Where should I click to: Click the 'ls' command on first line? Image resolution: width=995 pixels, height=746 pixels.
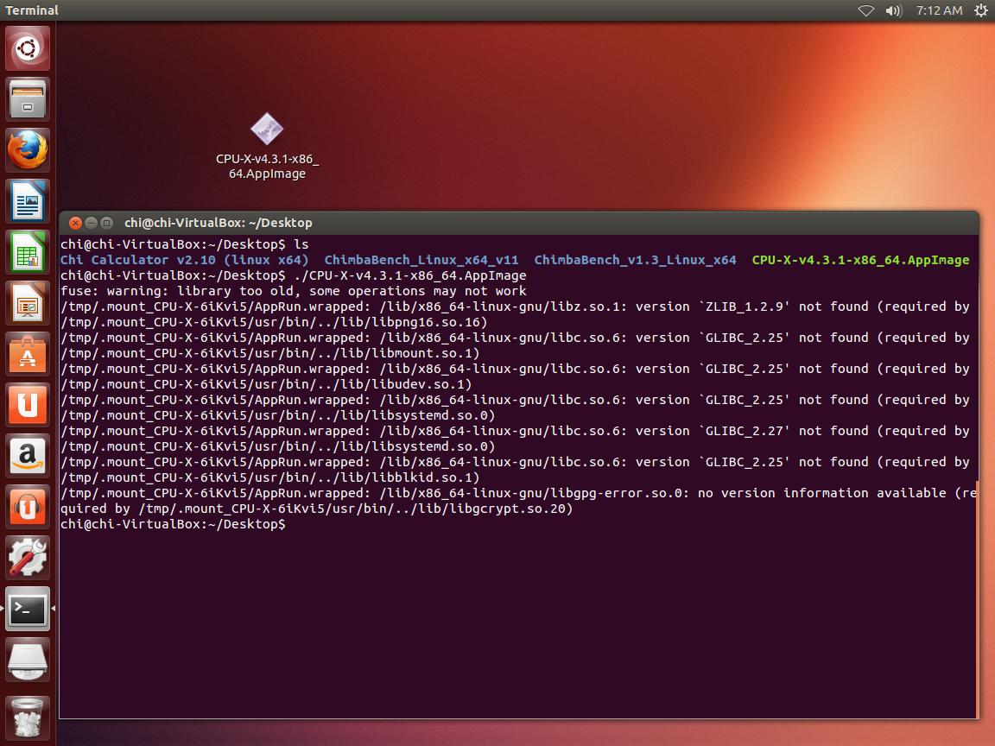(x=301, y=244)
